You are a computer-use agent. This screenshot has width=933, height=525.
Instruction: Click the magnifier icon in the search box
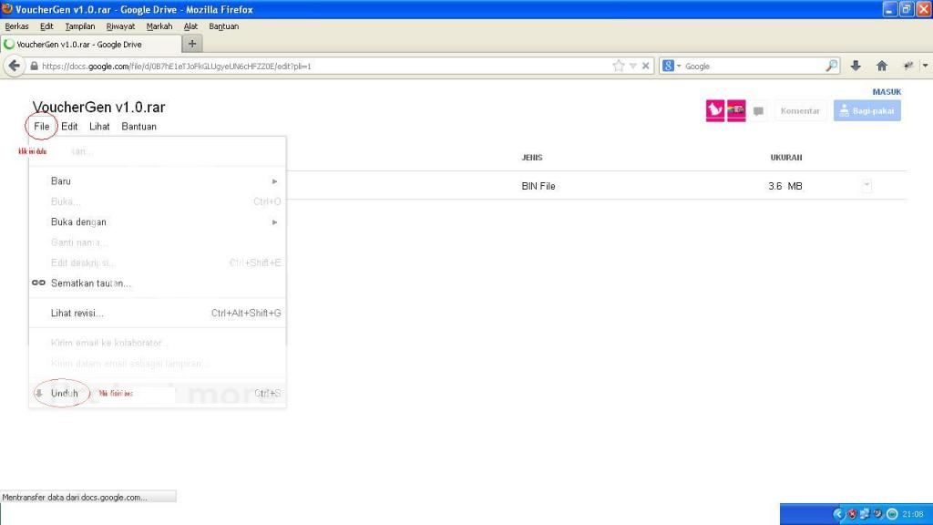click(x=831, y=66)
